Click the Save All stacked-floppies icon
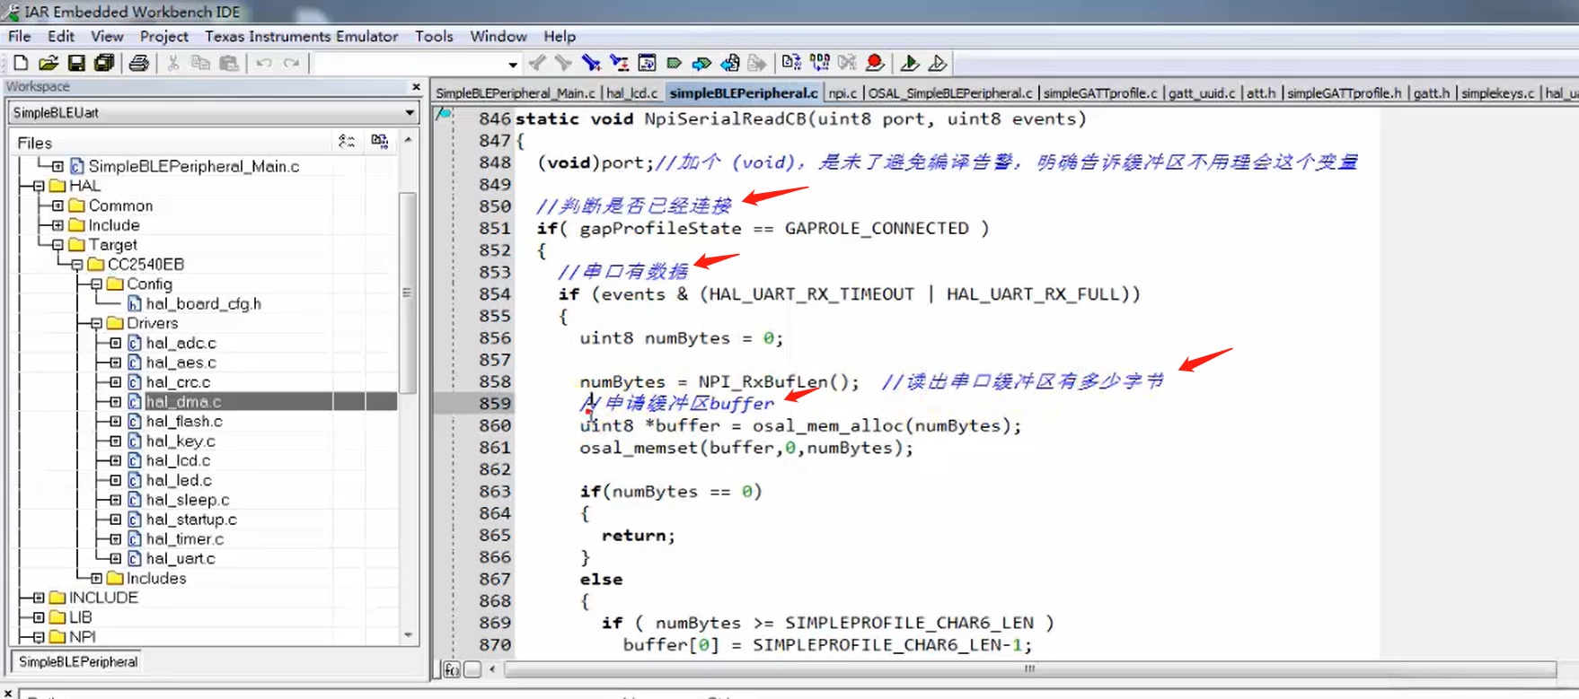 pos(104,63)
